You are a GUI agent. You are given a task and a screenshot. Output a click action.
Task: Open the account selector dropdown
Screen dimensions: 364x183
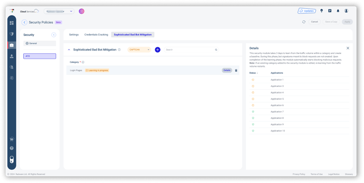pyautogui.click(x=59, y=11)
